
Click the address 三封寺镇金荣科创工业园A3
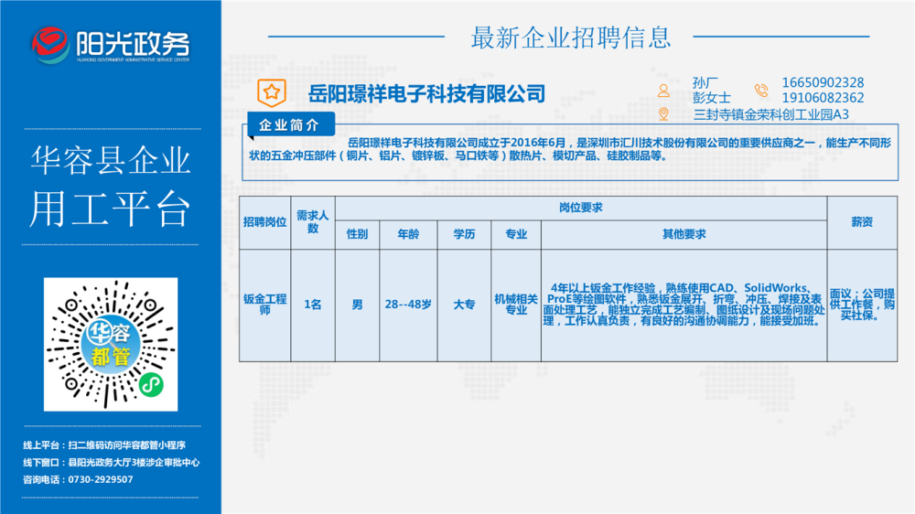coord(772,114)
